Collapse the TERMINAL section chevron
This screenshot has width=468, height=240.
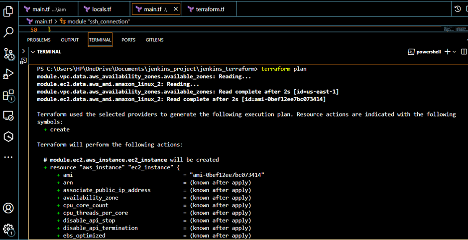pyautogui.click(x=33, y=52)
